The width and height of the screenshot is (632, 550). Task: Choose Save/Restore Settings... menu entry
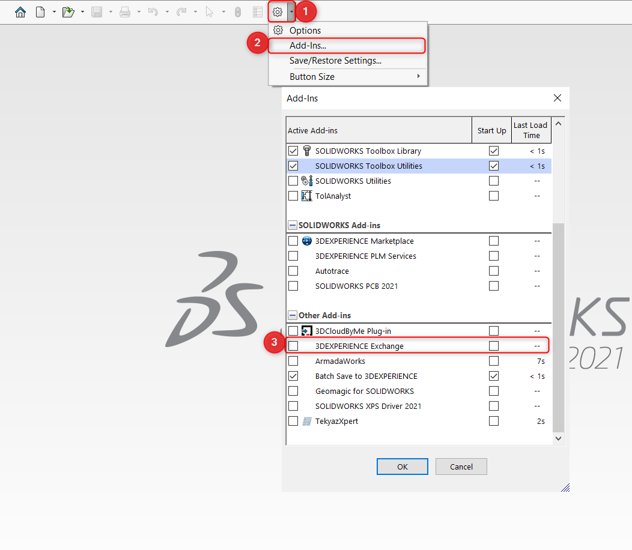click(x=348, y=61)
